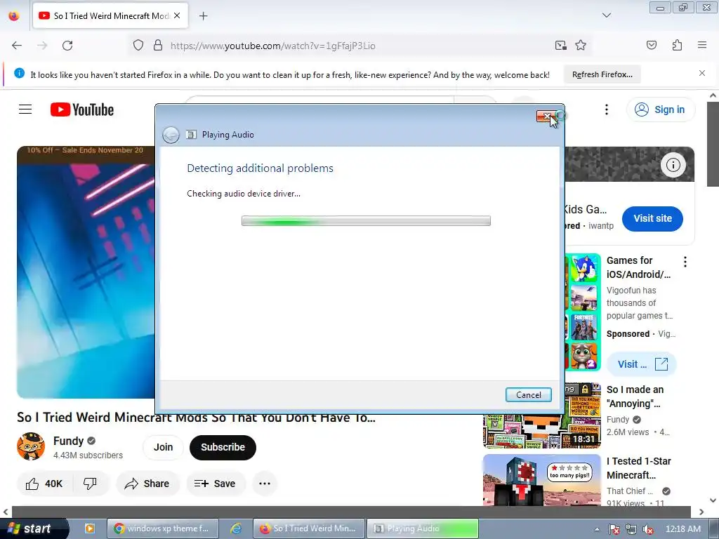Click the action center flag tray icon
719x539 pixels.
(614, 529)
